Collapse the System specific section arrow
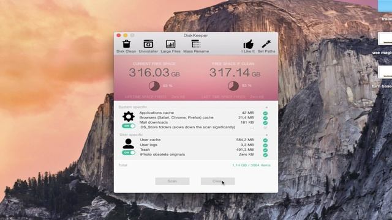392x220 pixels. tap(266, 108)
